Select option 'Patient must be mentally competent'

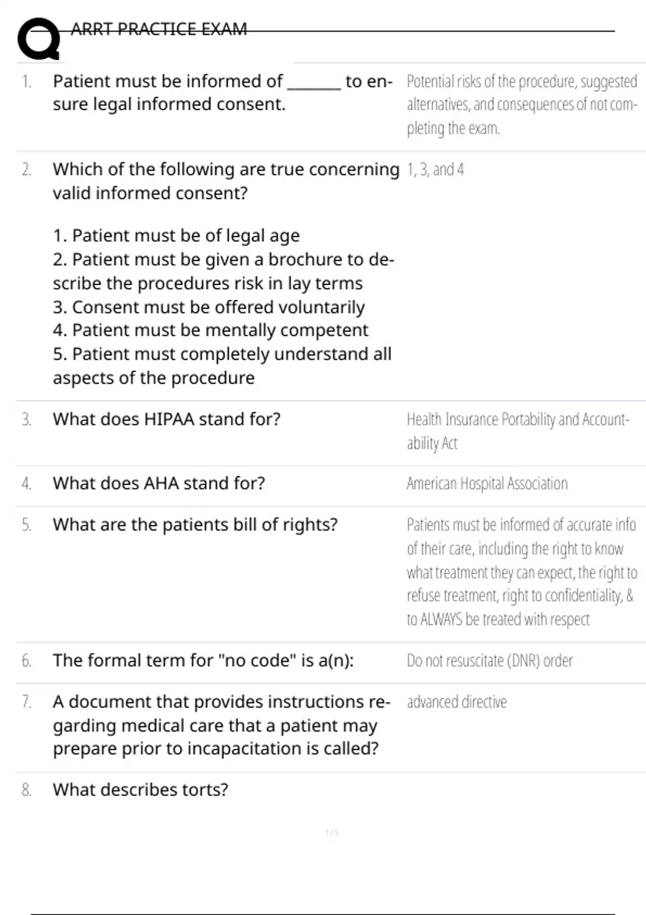(x=210, y=330)
